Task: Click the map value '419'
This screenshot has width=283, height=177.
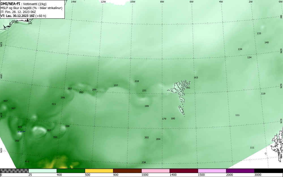Action: (x=27, y=161)
